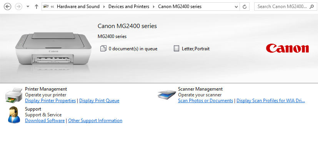318x167 pixels.
Task: Open Display Printer Properties link
Action: pyautogui.click(x=50, y=101)
